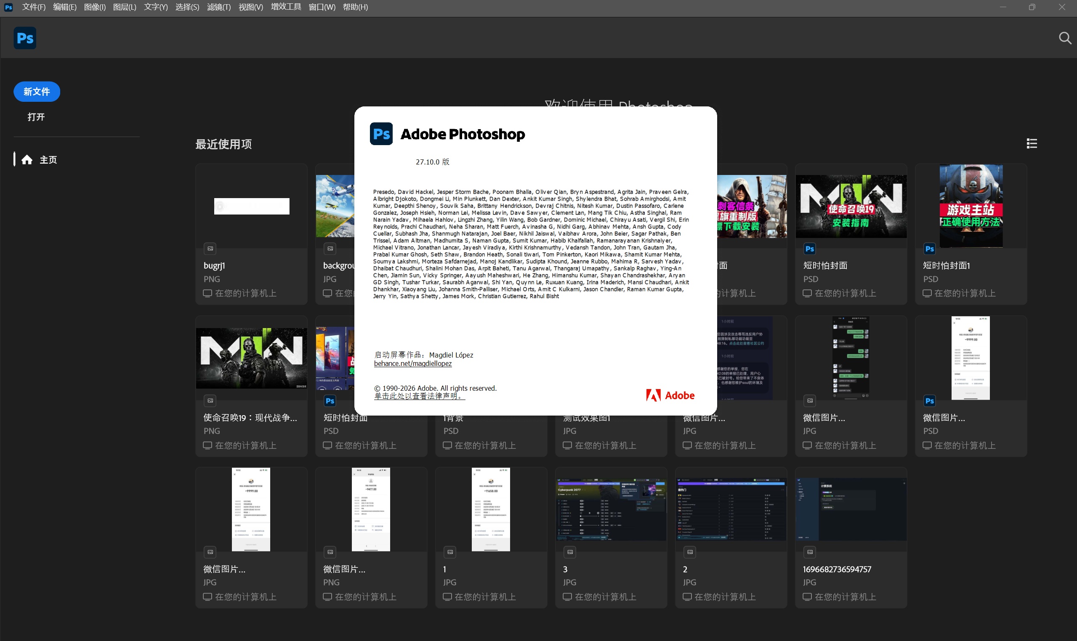Open the 文字(Y) menu

coord(156,7)
